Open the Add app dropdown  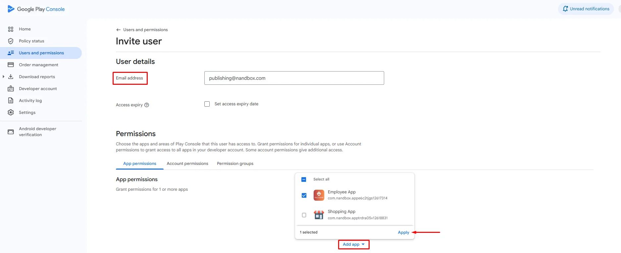tap(354, 244)
